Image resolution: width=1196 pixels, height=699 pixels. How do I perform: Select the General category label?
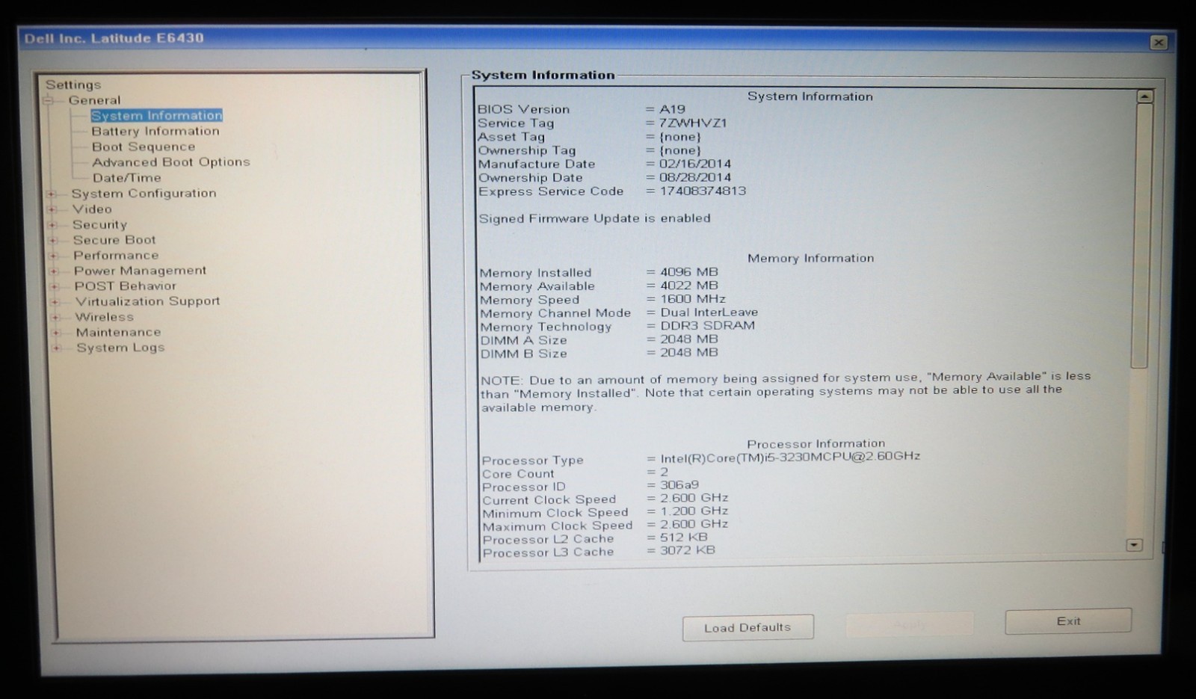click(94, 100)
